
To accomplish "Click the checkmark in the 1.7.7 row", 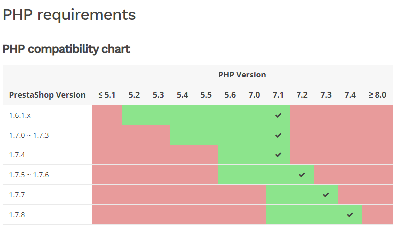I will pyautogui.click(x=326, y=195).
